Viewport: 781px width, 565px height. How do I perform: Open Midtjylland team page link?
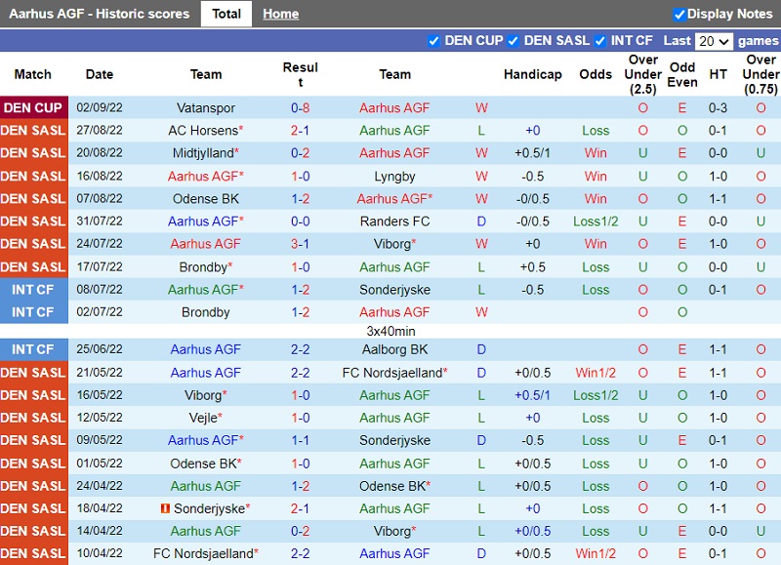[203, 152]
